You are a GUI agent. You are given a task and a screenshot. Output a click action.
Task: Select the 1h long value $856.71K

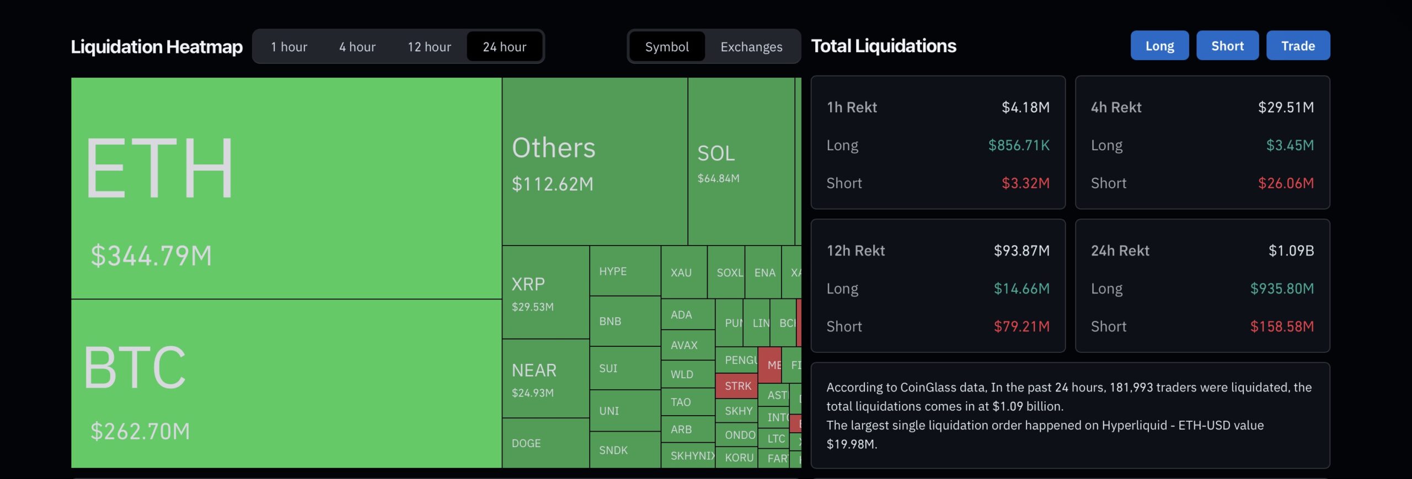(1019, 145)
